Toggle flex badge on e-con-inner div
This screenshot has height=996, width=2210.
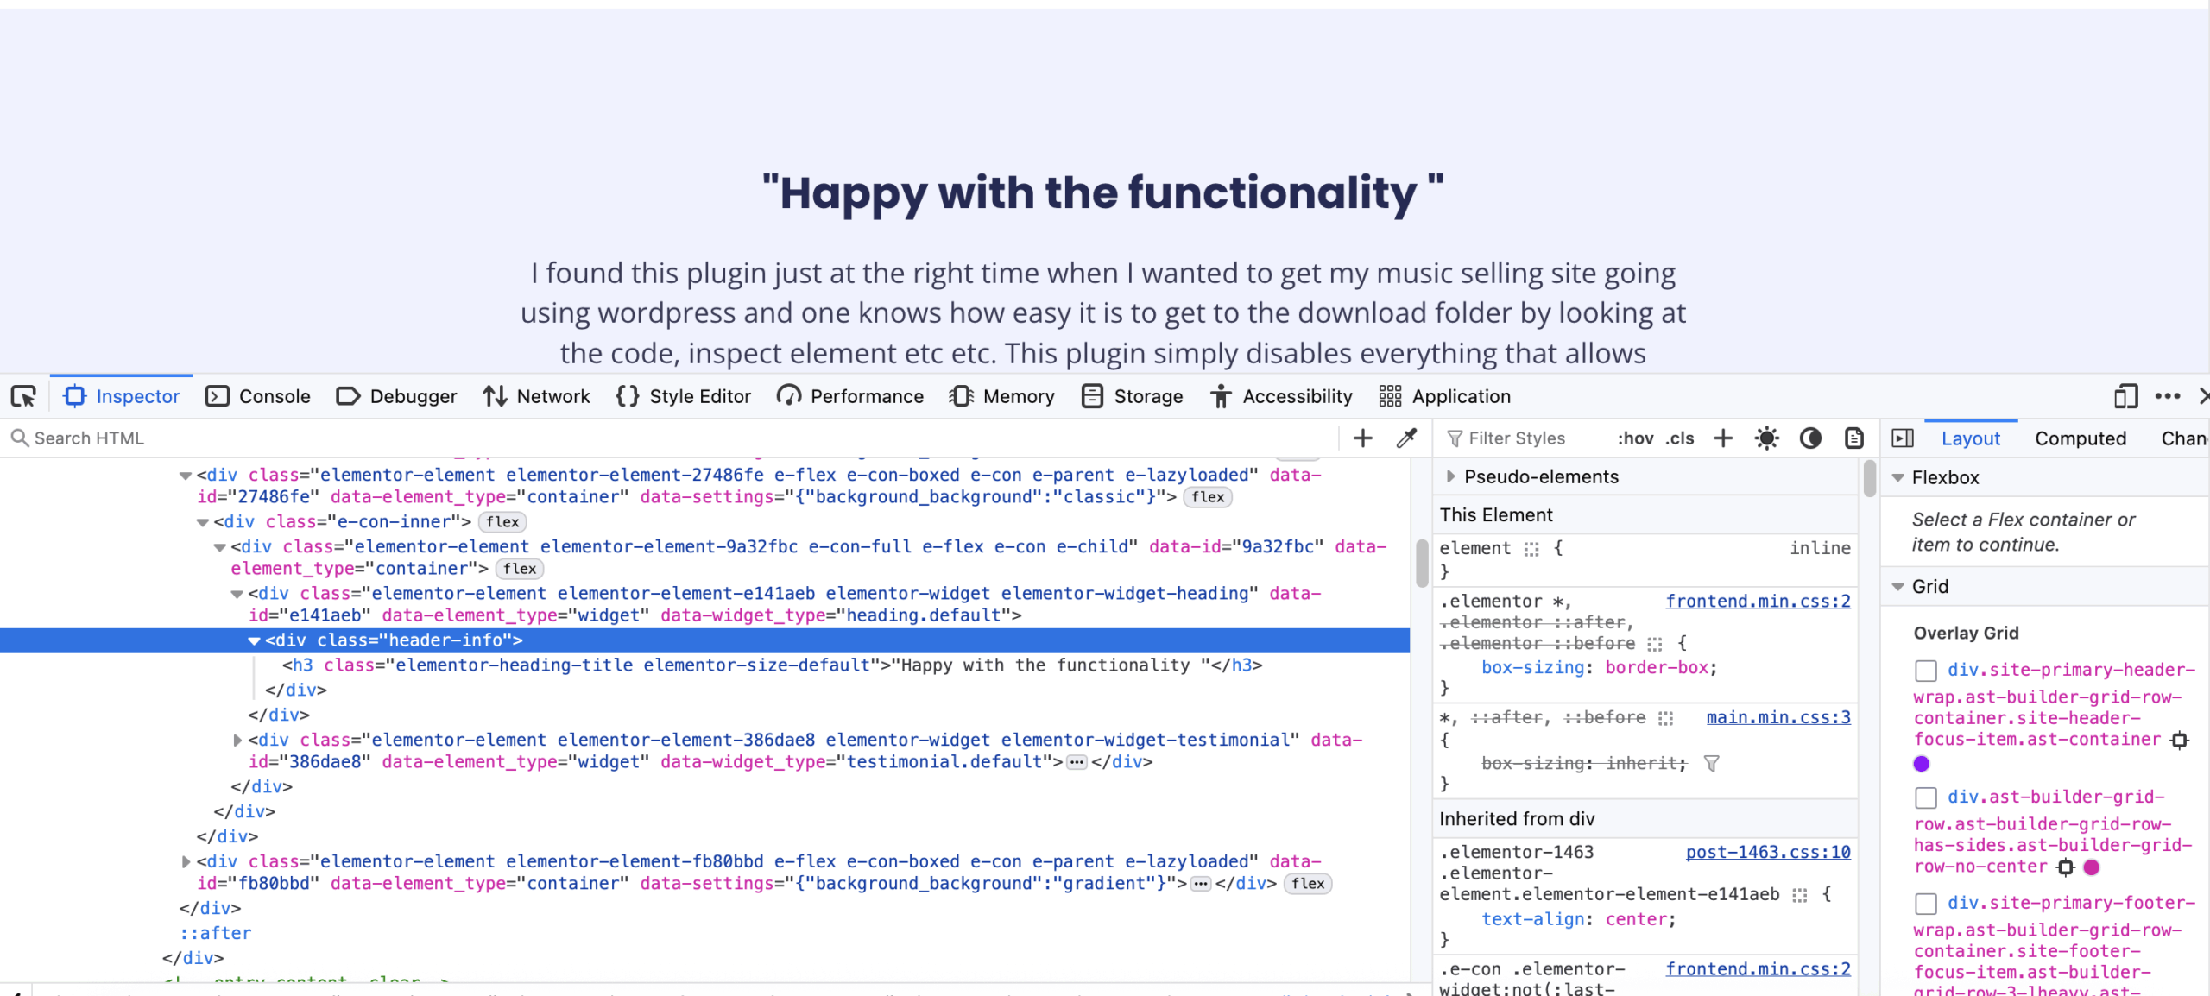tap(502, 522)
